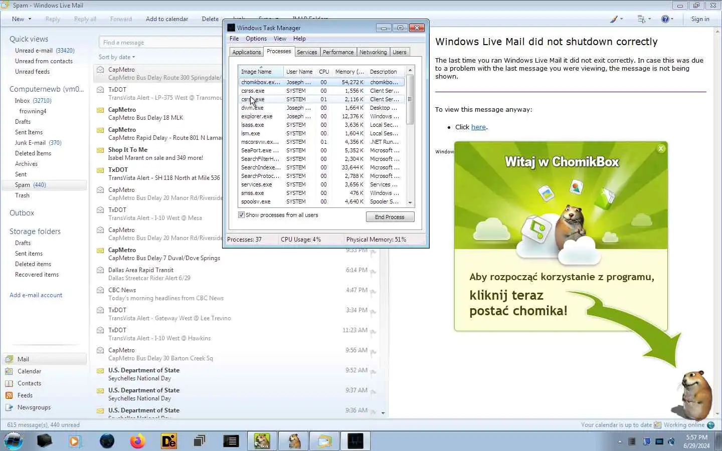Switch to the Users tab
The width and height of the screenshot is (722, 451).
coord(400,52)
